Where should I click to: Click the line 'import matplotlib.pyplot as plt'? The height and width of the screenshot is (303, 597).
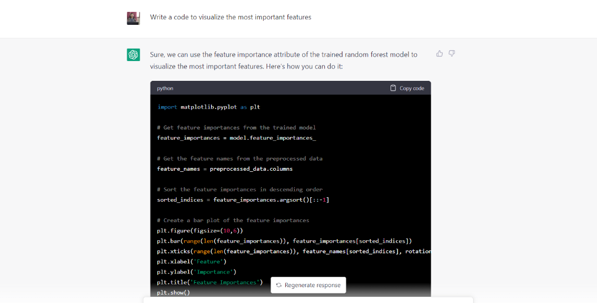(209, 107)
